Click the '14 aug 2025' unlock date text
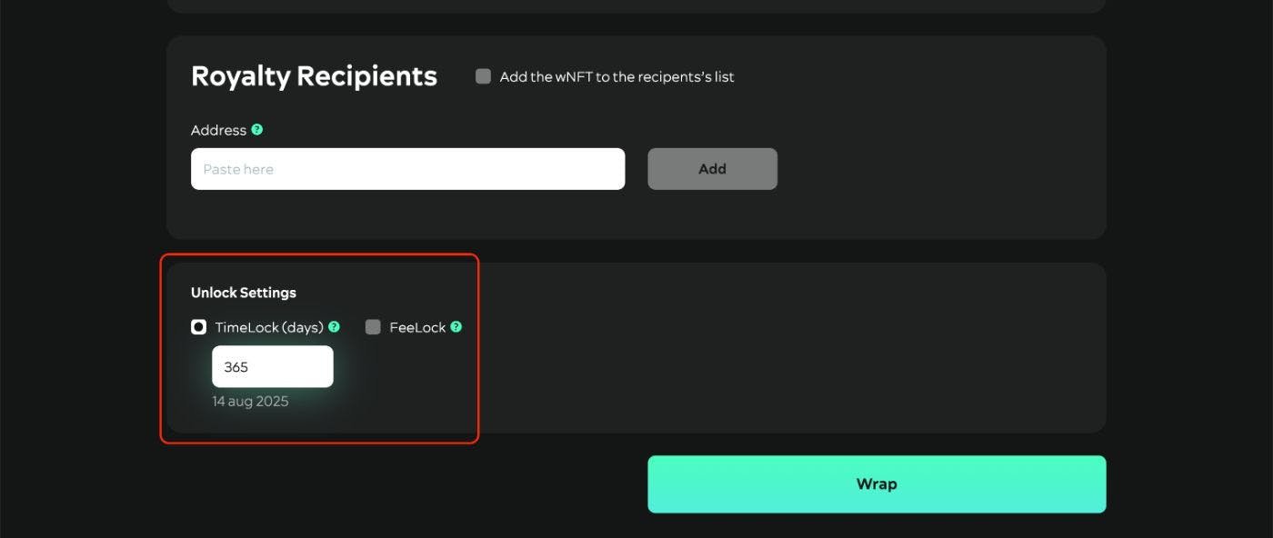Image resolution: width=1273 pixels, height=538 pixels. (x=250, y=402)
